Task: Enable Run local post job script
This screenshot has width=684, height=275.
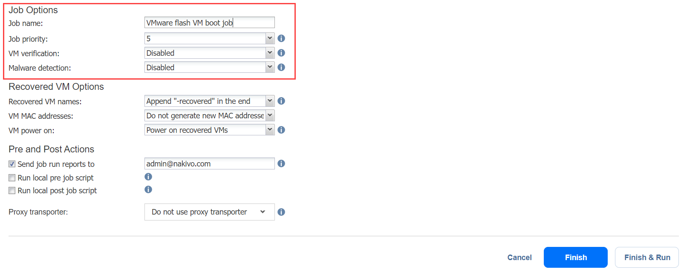Action: [12, 191]
